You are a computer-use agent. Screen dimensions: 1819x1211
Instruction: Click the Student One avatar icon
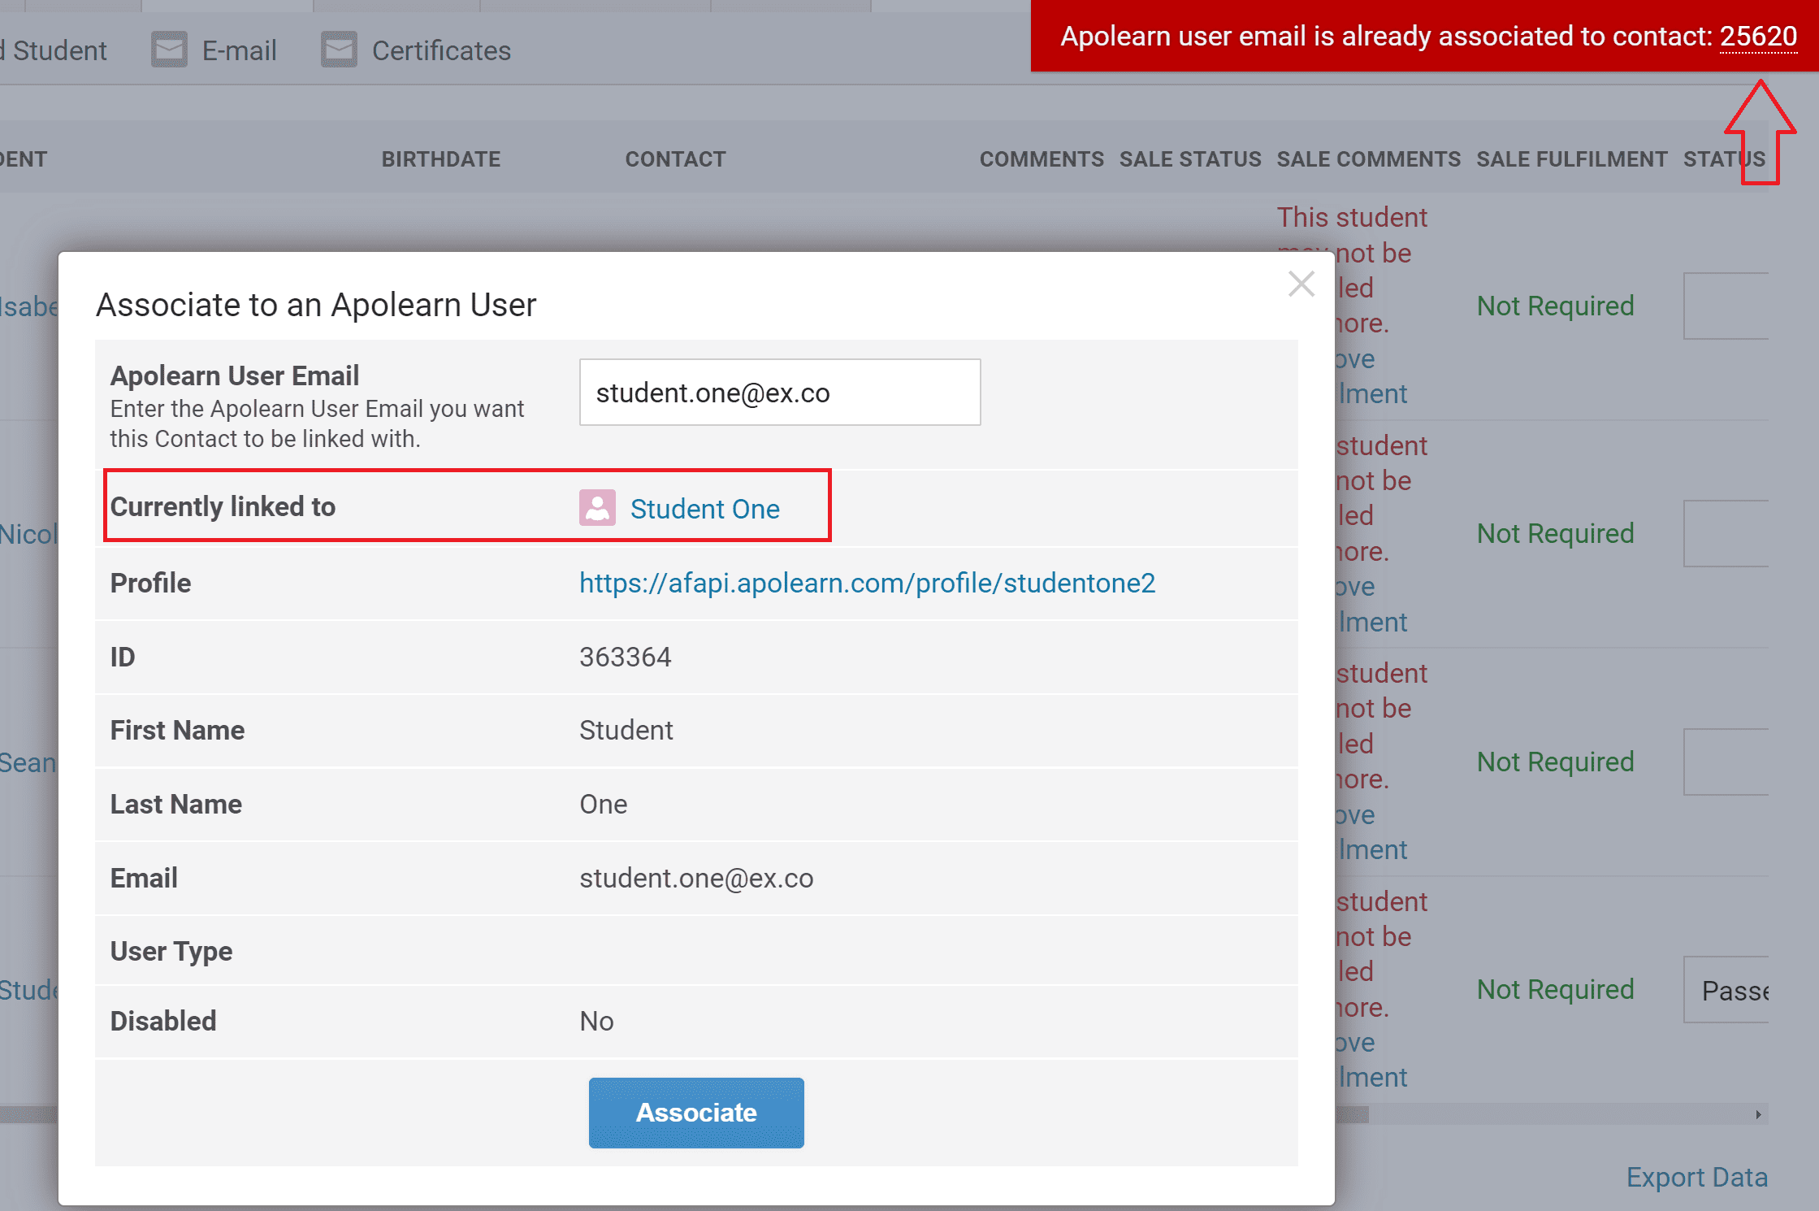597,508
